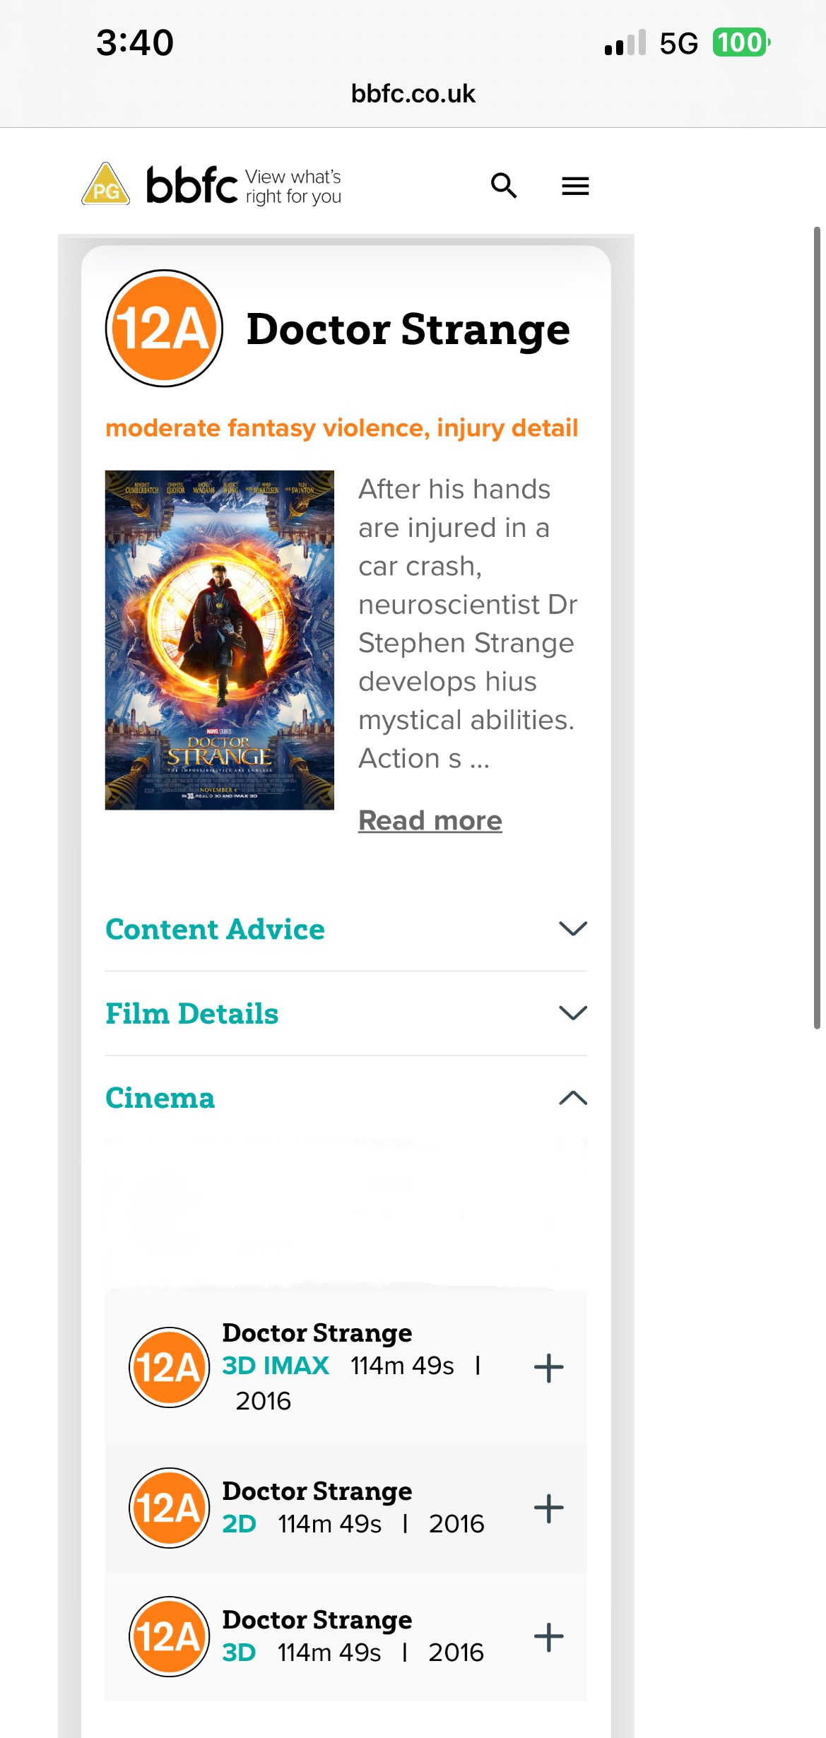826x1738 pixels.
Task: Open the Doctor Strange poster thumbnail
Action: (x=220, y=640)
